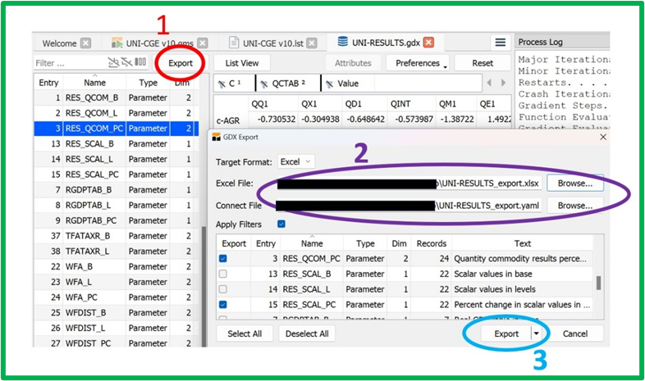The width and height of the screenshot is (645, 381).
Task: Uncheck export for RES_QCOM_PC row
Action: [225, 259]
